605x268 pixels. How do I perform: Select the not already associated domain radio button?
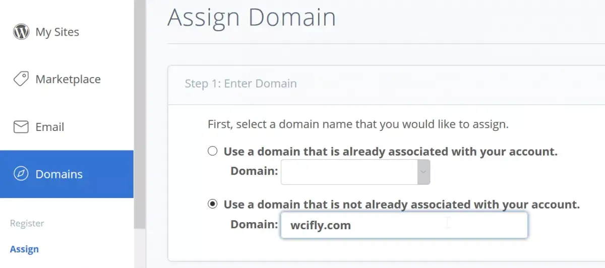pos(213,204)
